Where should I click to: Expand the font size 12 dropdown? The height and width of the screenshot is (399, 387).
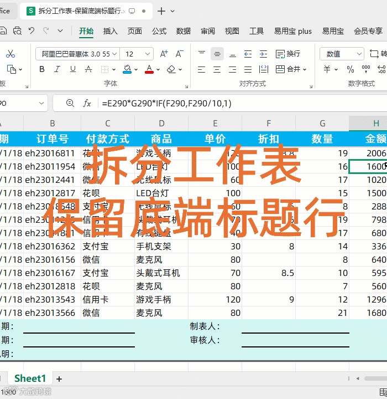point(148,54)
